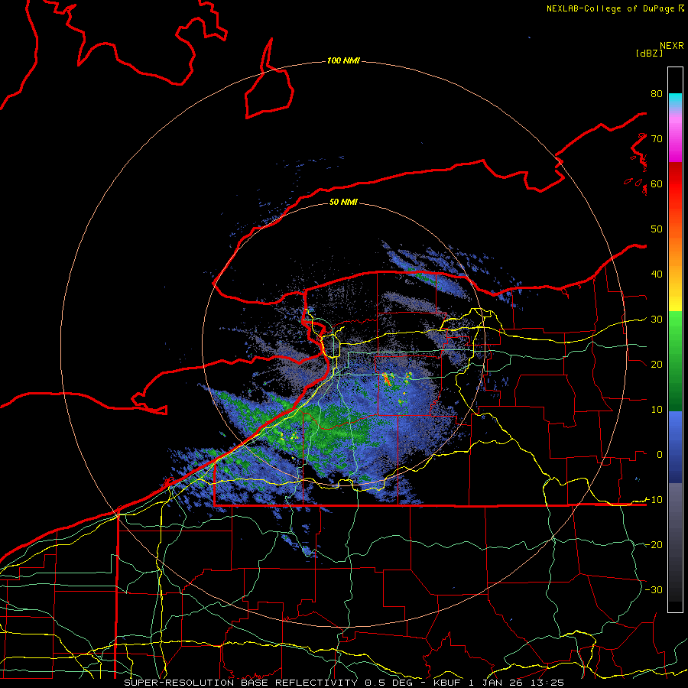Click the 1 JAN 26 13:25 timestamp
This screenshot has width=688, height=688.
517,683
